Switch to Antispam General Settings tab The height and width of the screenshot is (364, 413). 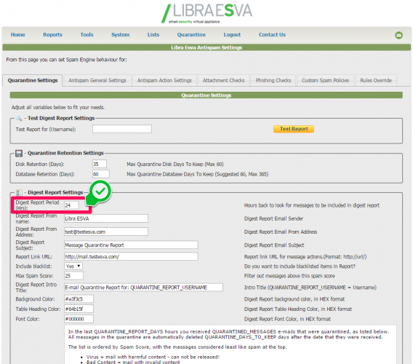click(x=97, y=81)
